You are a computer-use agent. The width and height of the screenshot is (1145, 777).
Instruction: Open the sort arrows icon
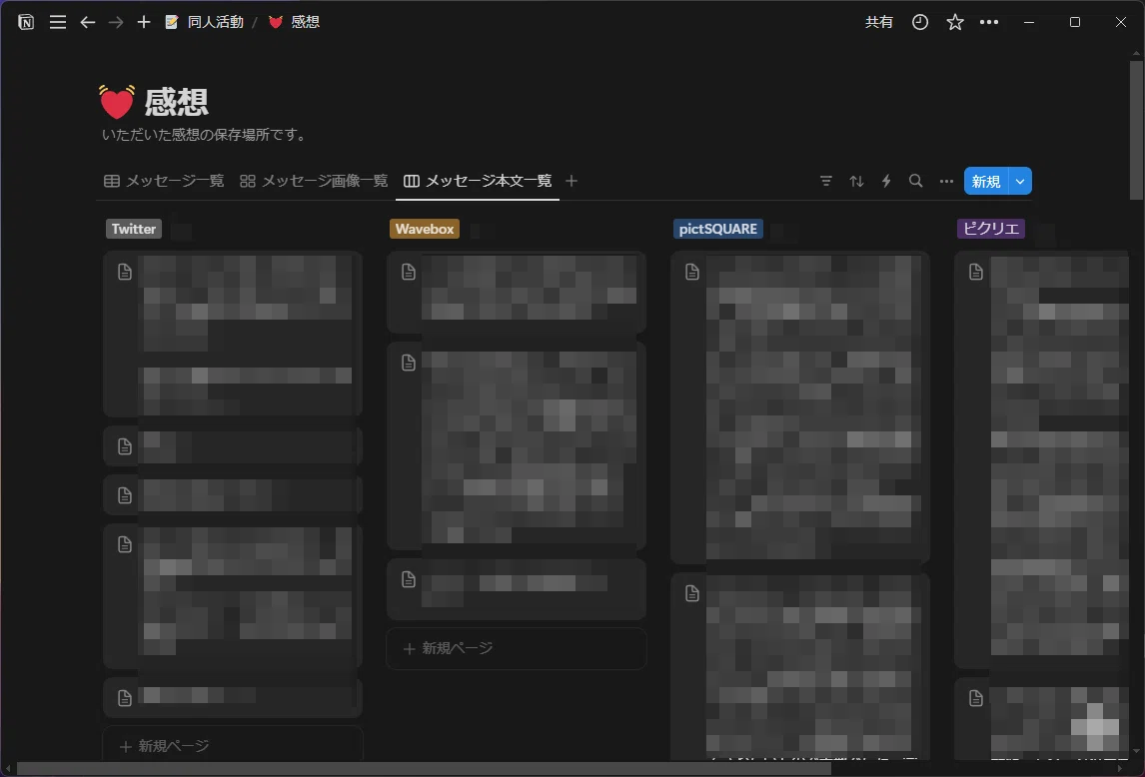tap(856, 181)
